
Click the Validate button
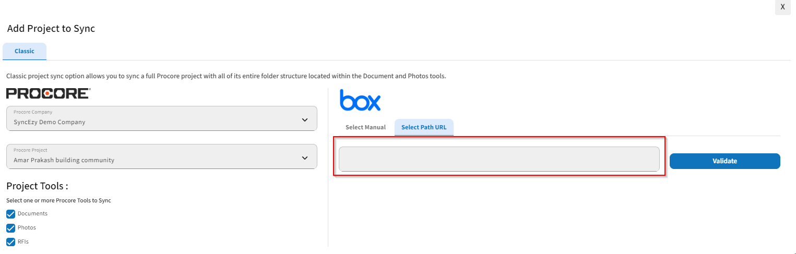[724, 161]
